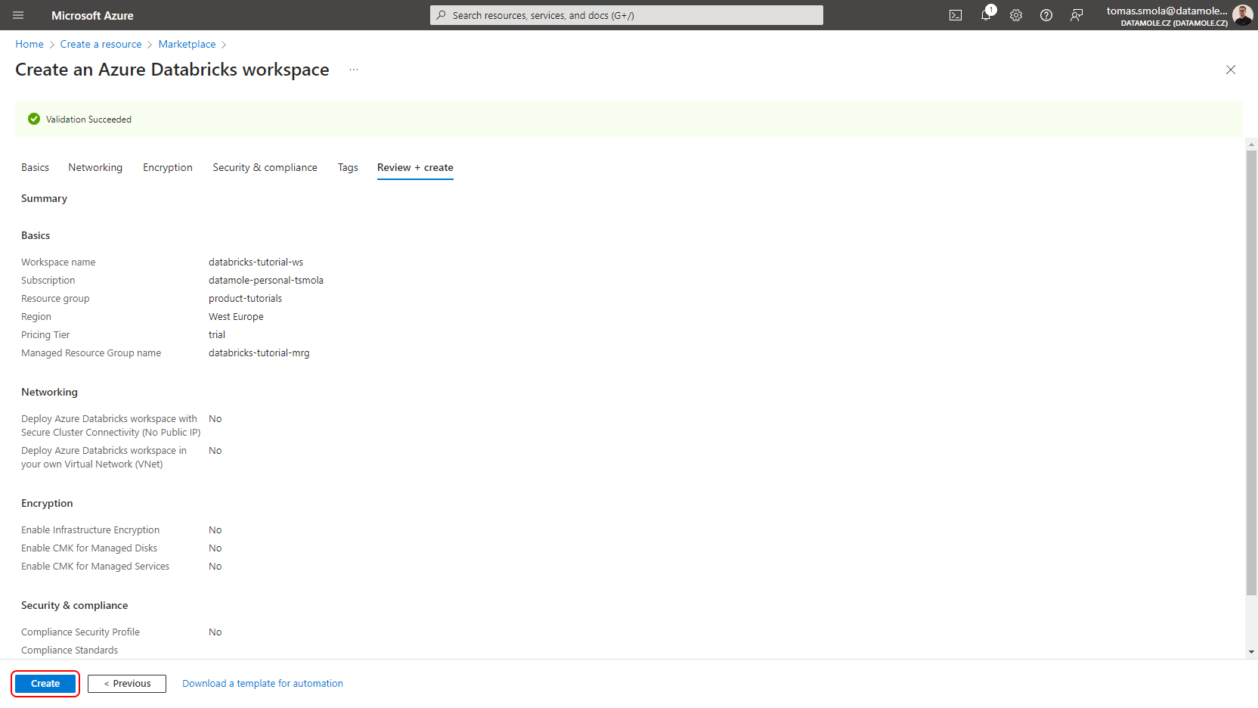Screen dimensions: 1258x708
Task: Click the user account avatar
Action: click(1242, 15)
